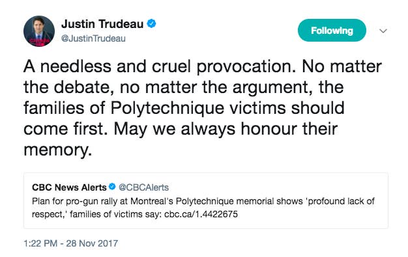Follow the cbc.ca/1.4422675 link
Image resolution: width=408 pixels, height=257 pixels.
[x=201, y=214]
